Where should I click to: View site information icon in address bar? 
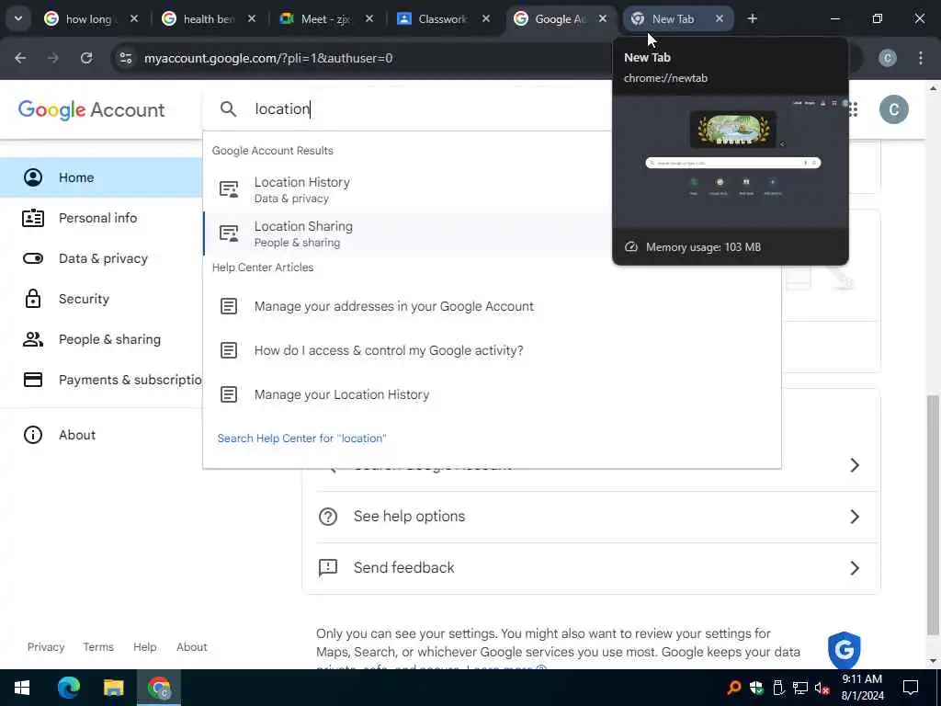(x=125, y=58)
